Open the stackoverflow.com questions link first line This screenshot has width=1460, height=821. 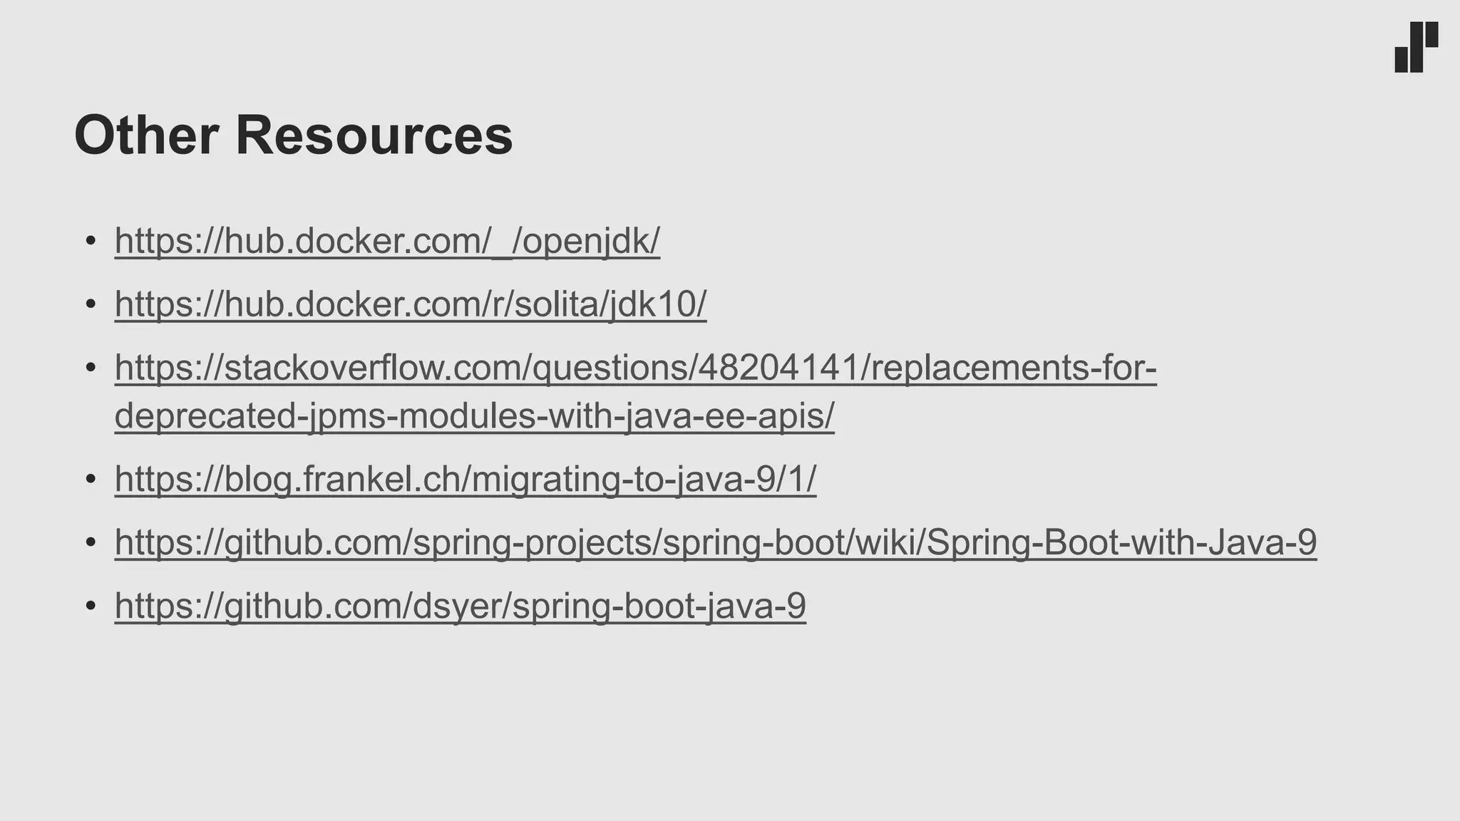(x=635, y=368)
